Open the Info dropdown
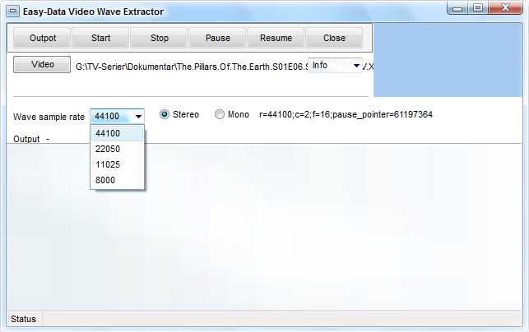The image size is (529, 332). (335, 66)
